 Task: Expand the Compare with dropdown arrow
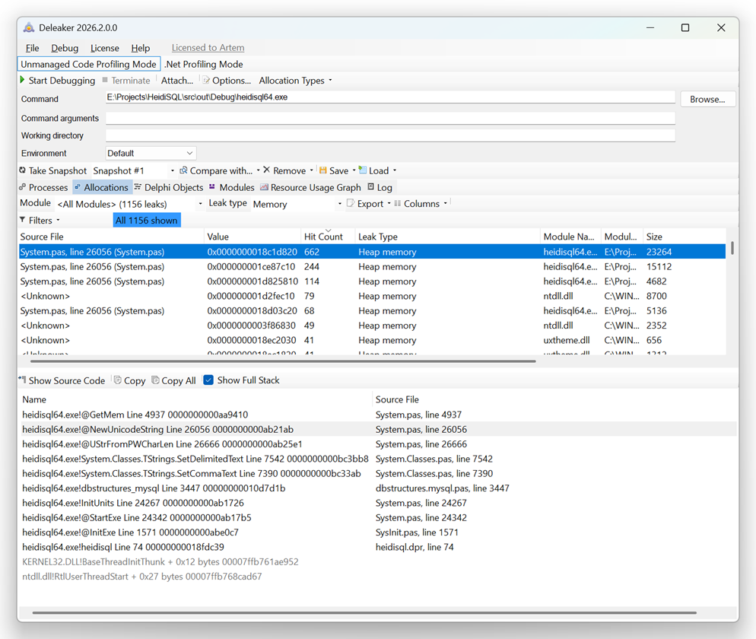point(258,170)
